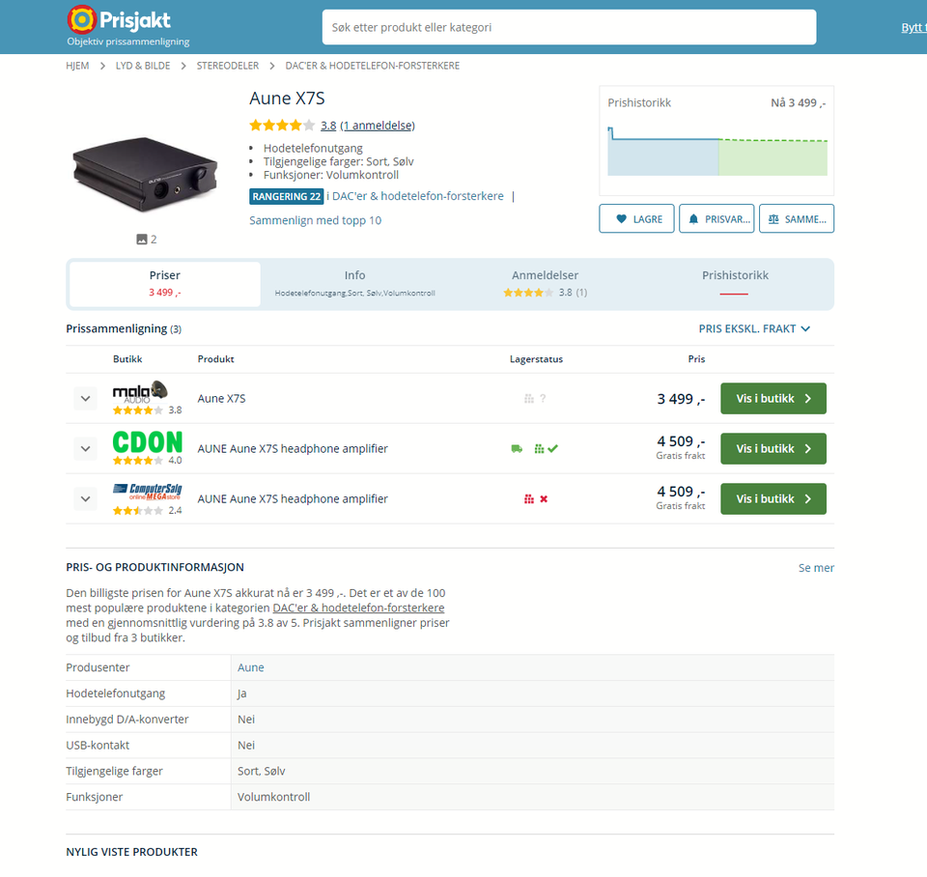The width and height of the screenshot is (927, 877).
Task: Click the Sort, Sølv colors value
Action: (262, 771)
